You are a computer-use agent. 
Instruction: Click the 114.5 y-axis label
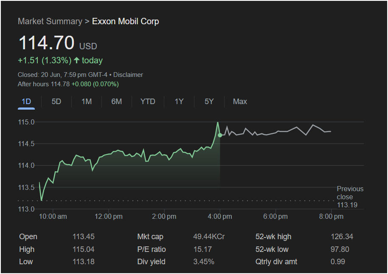click(26, 144)
